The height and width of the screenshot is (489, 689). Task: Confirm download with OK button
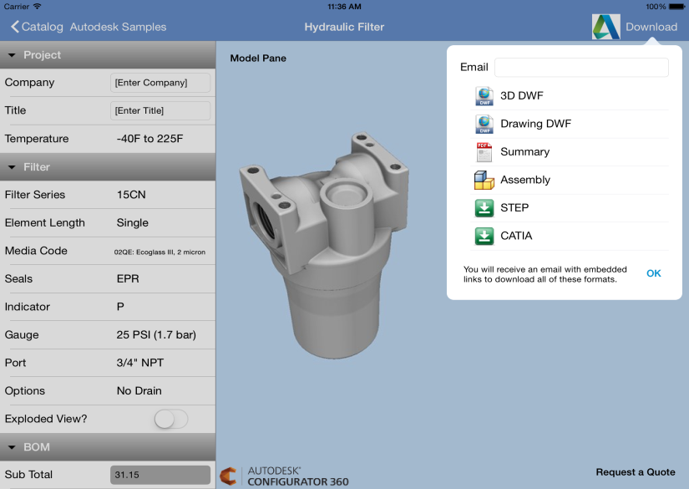pos(654,273)
